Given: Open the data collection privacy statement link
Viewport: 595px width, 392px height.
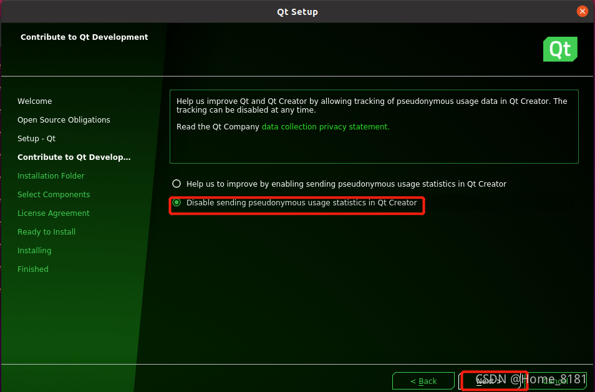Looking at the screenshot, I should [x=326, y=127].
